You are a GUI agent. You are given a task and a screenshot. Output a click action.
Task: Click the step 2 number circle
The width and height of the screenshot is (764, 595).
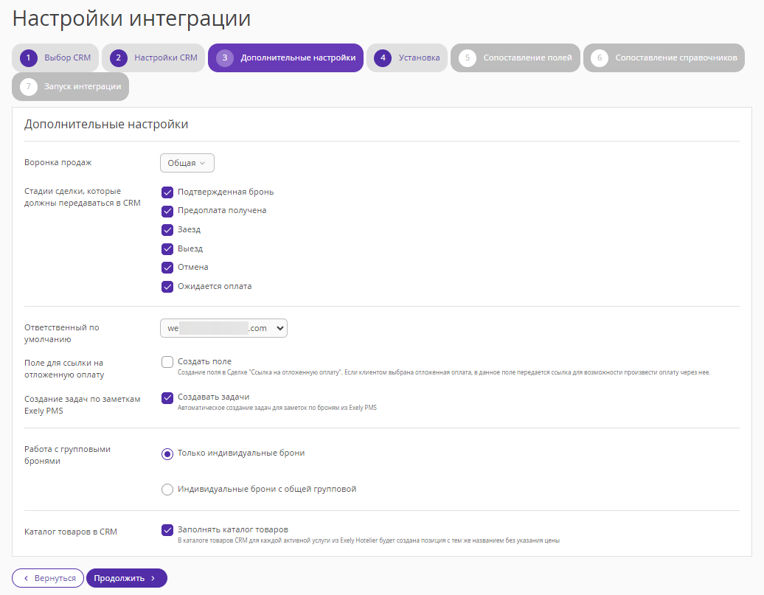[119, 58]
